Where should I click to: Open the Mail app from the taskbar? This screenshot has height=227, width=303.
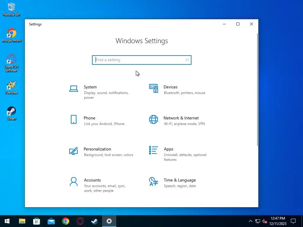(51, 221)
